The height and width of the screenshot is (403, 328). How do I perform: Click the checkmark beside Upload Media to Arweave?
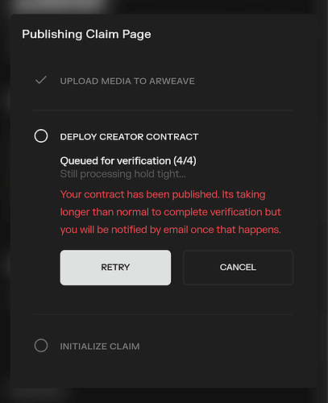(41, 80)
